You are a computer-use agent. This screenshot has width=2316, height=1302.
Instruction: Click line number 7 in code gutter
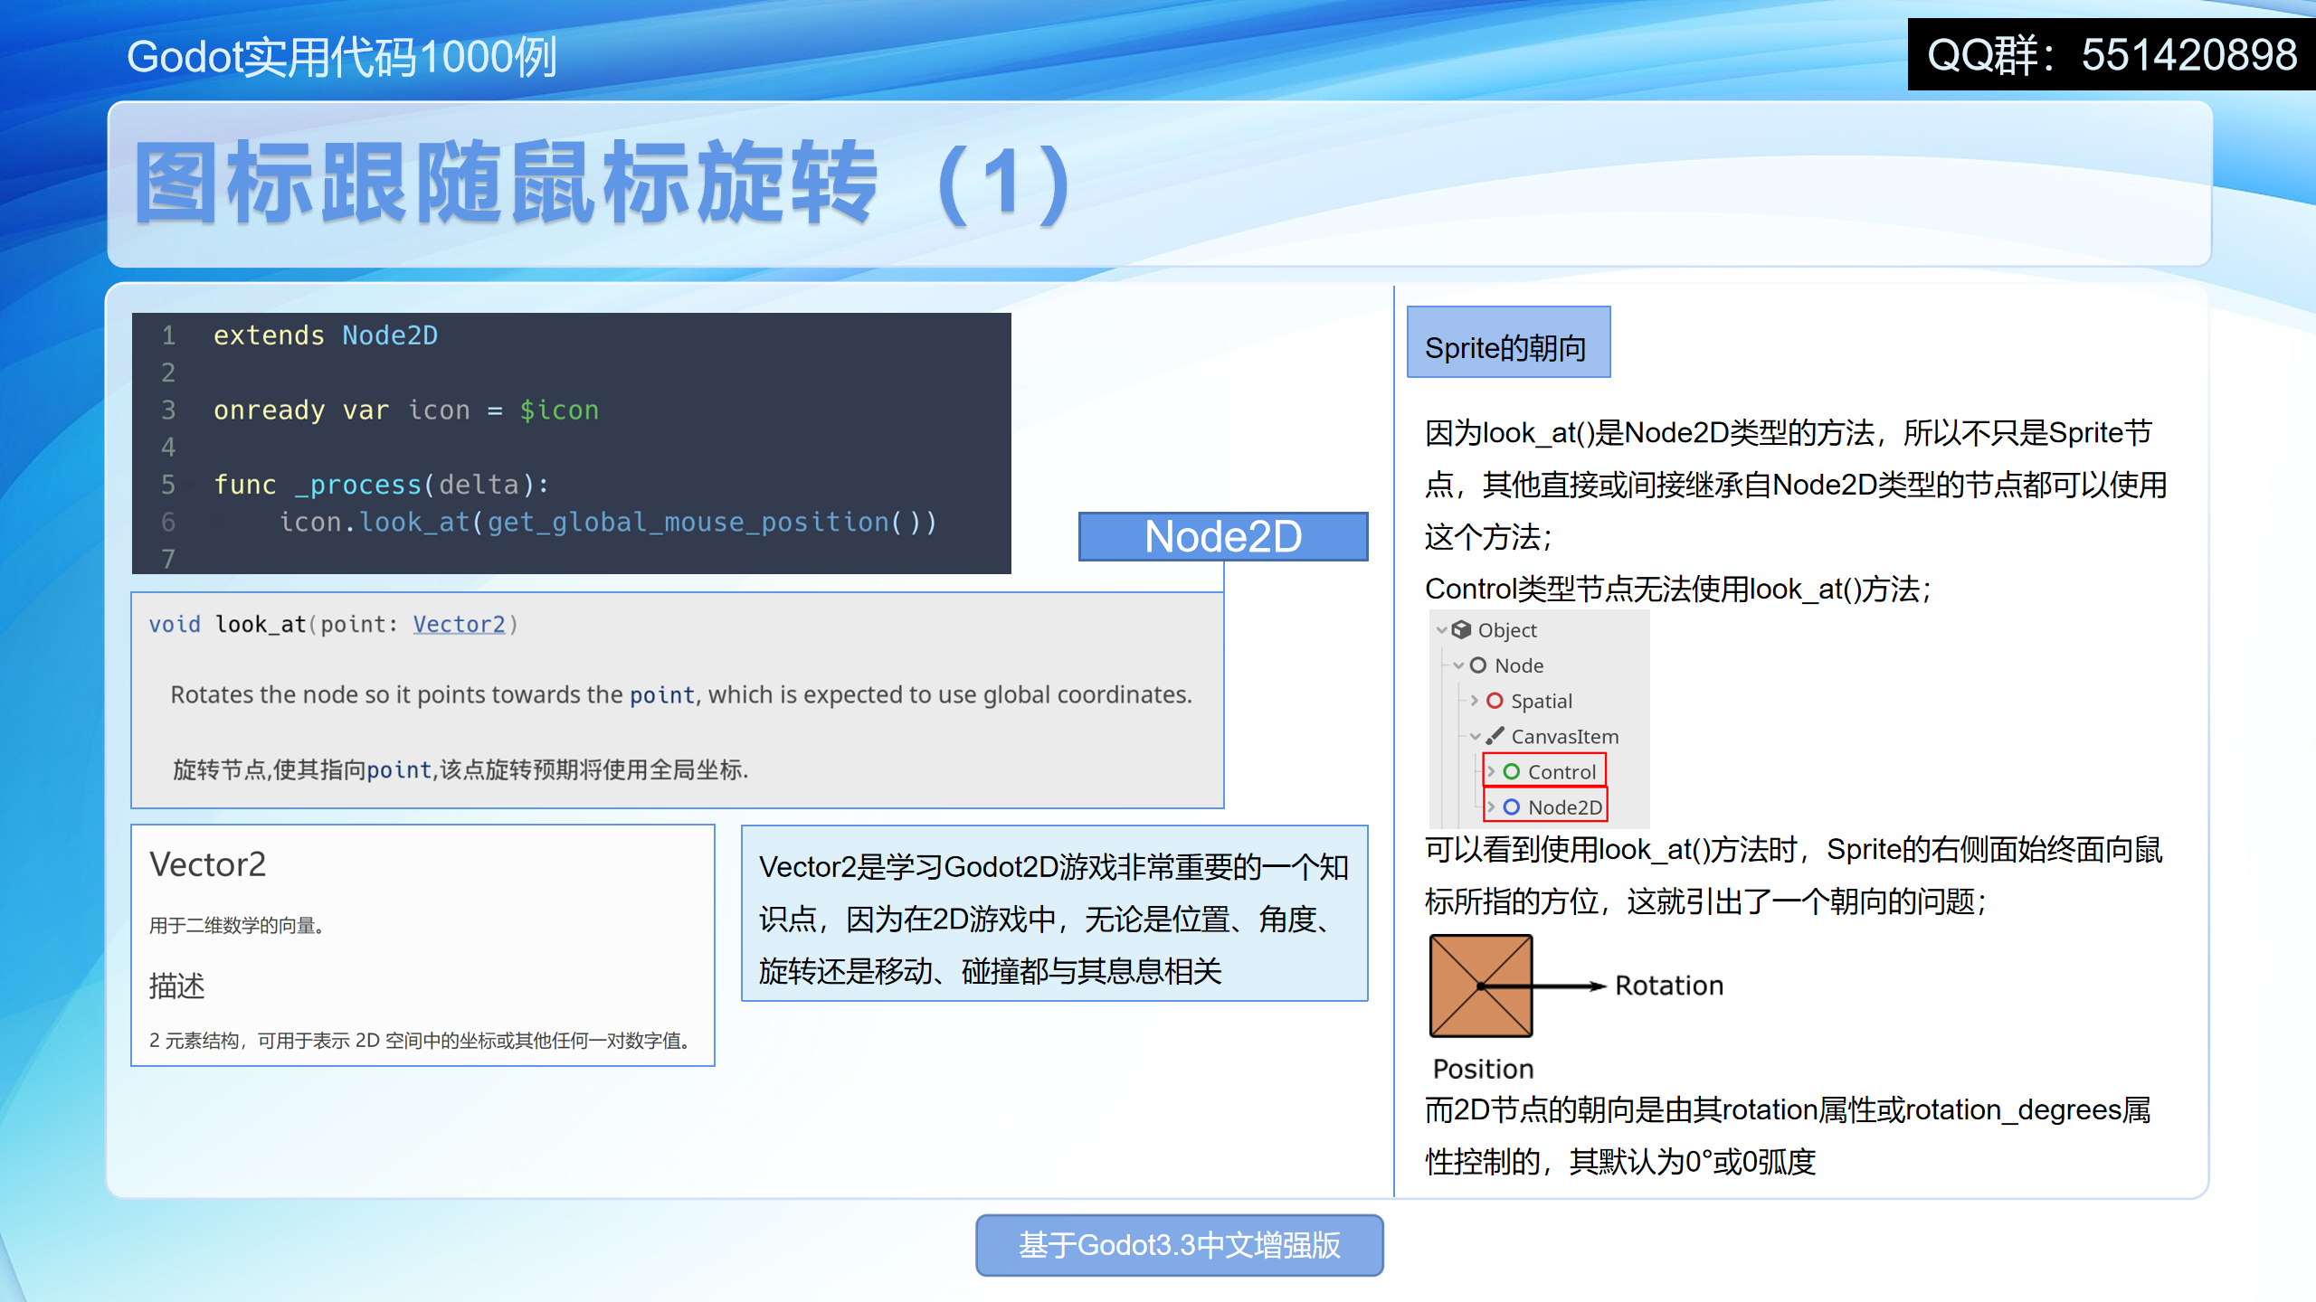[168, 559]
